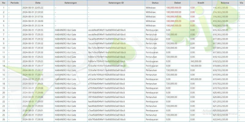Click the Kredit column header

coord(201,2)
